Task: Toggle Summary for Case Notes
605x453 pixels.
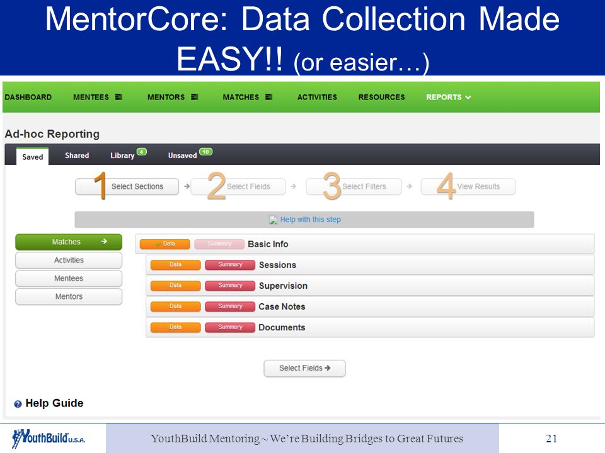Action: coord(230,306)
